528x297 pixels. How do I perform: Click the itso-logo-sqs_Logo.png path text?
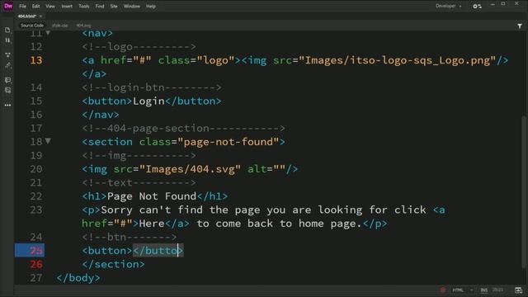pyautogui.click(x=398, y=60)
